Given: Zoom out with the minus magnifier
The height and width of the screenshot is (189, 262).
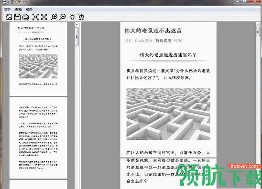Looking at the screenshot, I should (63, 17).
